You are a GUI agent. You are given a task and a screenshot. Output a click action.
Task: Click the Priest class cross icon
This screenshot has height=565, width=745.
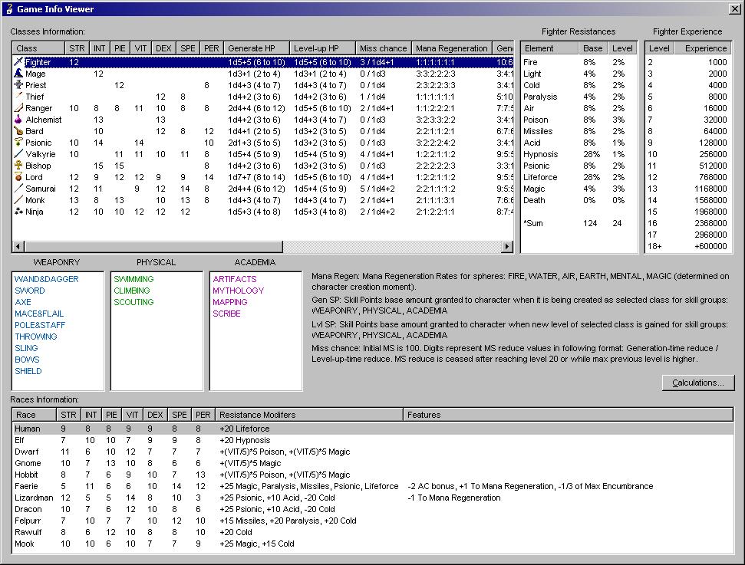(18, 85)
